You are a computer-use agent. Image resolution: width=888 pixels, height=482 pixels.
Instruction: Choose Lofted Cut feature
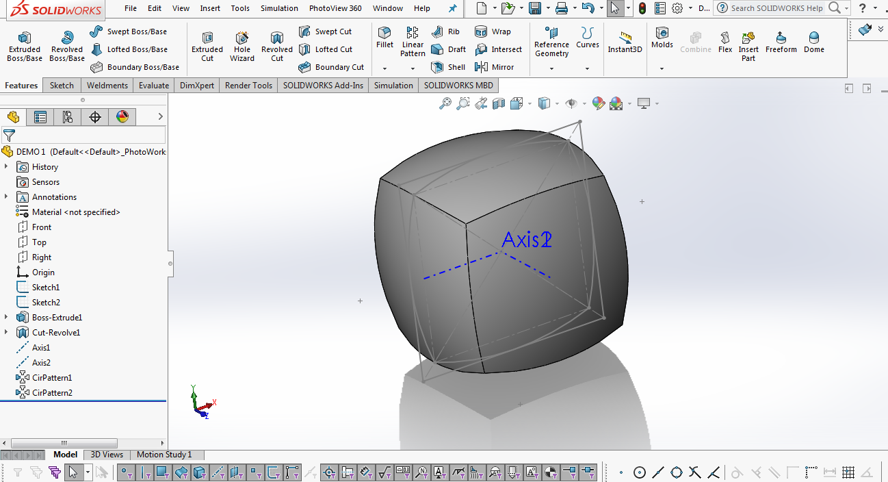pyautogui.click(x=326, y=49)
